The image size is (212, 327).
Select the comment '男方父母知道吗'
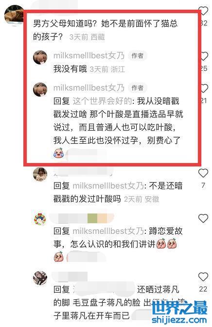coord(105,30)
